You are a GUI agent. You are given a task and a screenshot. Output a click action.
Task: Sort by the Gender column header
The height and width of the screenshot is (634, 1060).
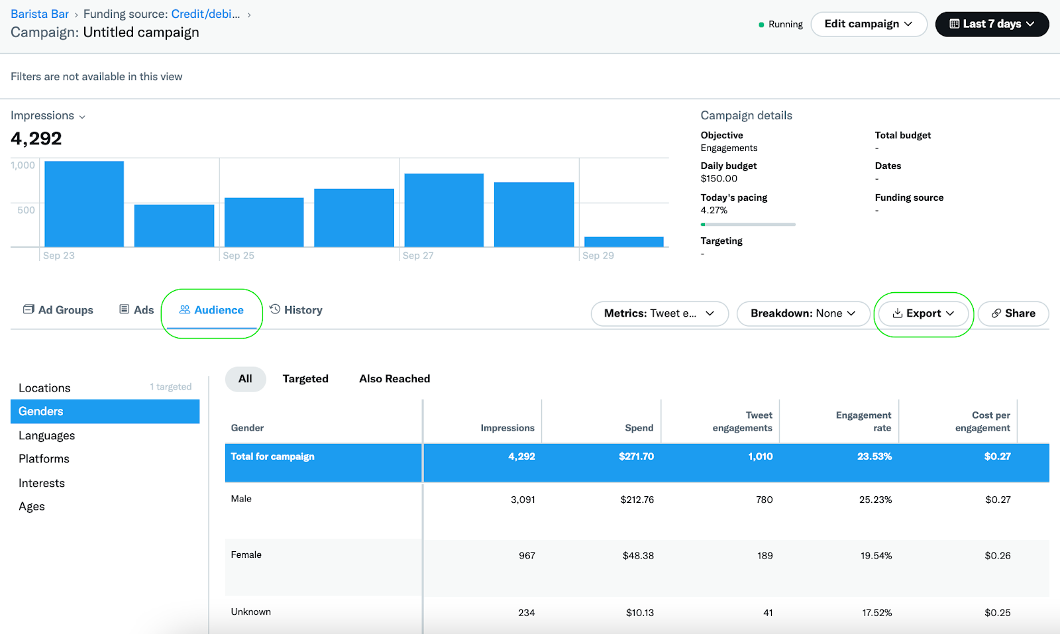[247, 428]
